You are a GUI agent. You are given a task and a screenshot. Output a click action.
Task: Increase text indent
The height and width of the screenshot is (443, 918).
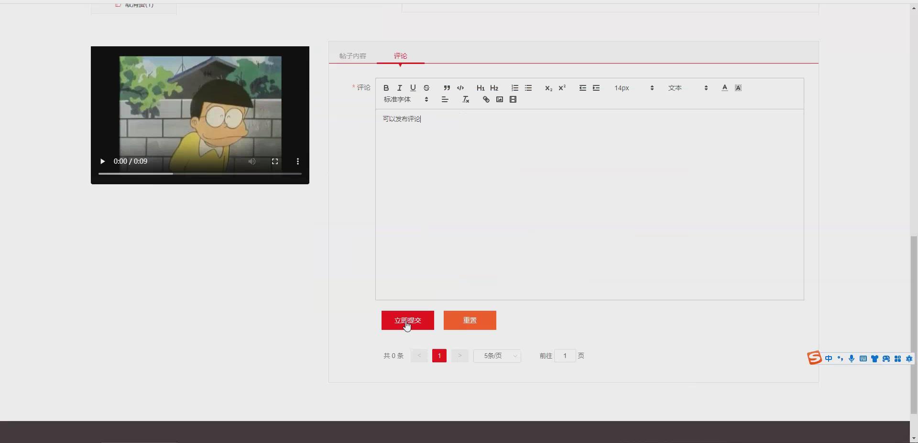[x=596, y=88]
